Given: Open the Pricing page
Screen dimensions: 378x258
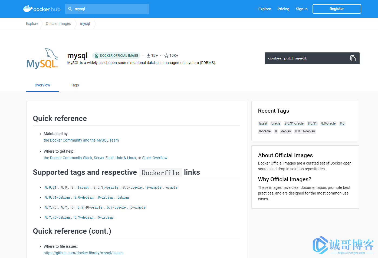Looking at the screenshot, I should [x=283, y=9].
